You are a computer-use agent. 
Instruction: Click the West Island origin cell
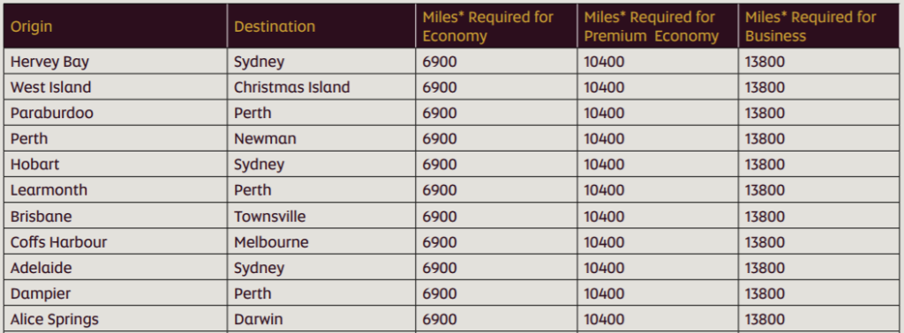click(x=116, y=87)
